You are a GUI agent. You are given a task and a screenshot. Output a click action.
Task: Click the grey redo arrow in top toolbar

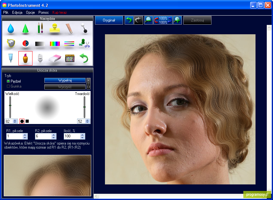(138, 20)
